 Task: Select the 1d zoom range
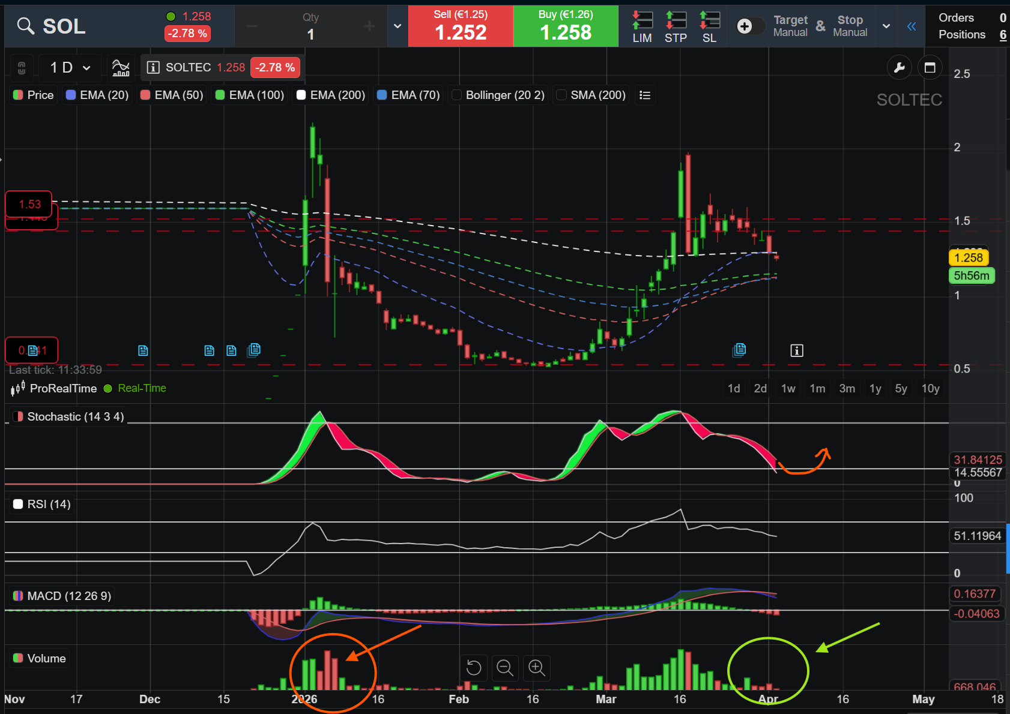734,389
